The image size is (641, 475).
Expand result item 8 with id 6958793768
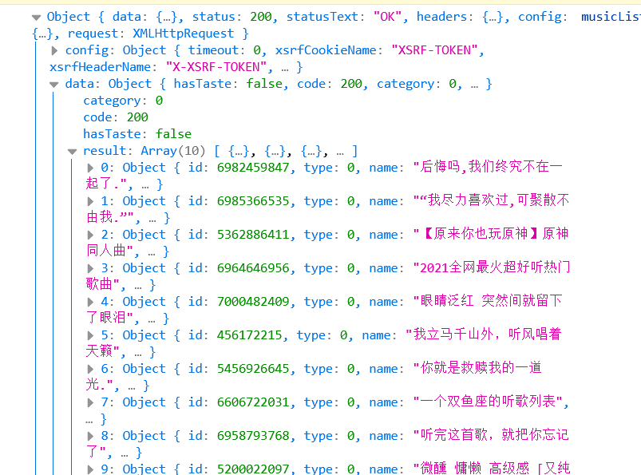pyautogui.click(x=90, y=436)
